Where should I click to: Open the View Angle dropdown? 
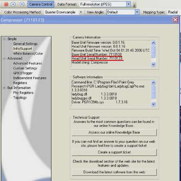coord(137,12)
